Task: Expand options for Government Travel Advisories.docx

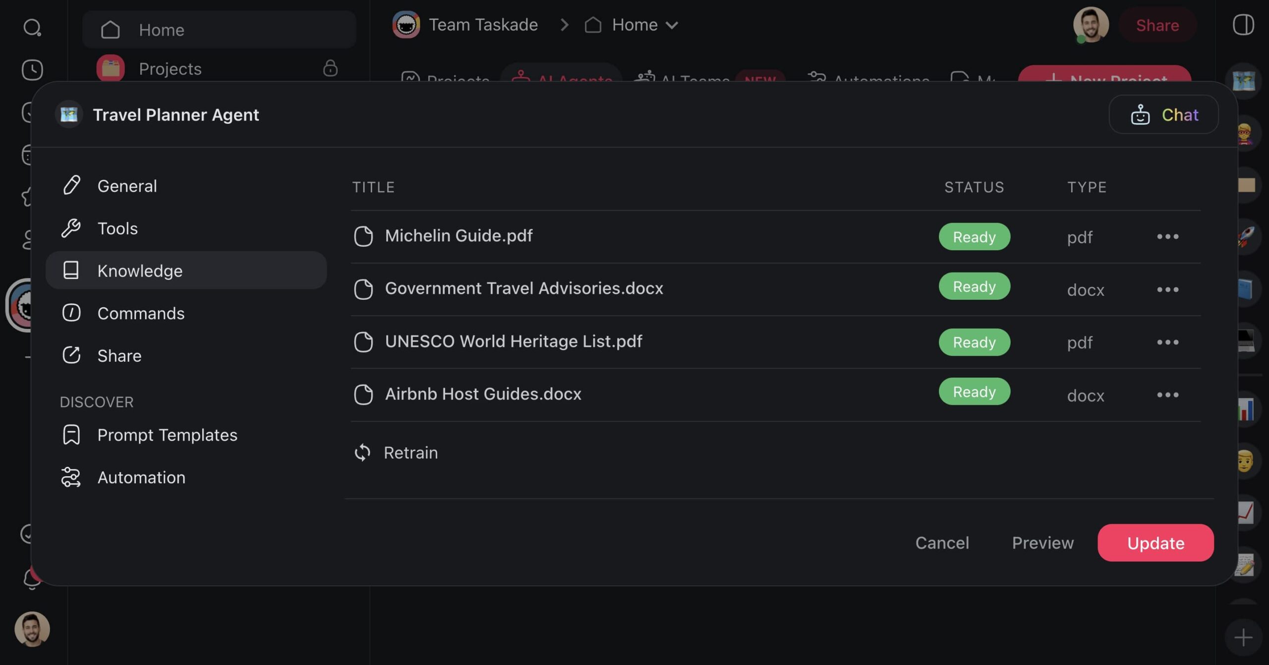Action: pos(1167,288)
